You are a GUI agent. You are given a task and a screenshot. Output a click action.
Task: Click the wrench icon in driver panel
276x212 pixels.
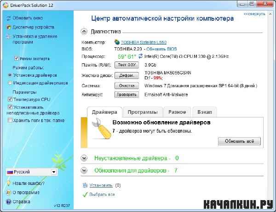(x=101, y=129)
